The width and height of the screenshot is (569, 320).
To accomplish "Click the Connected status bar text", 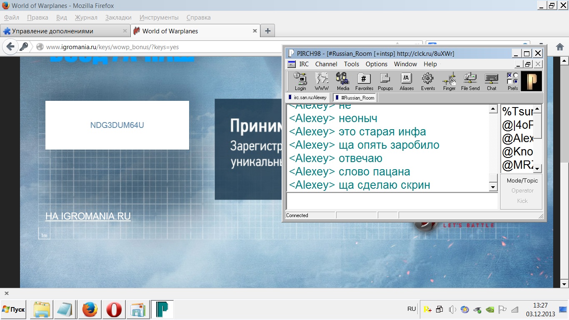I will pyautogui.click(x=297, y=215).
